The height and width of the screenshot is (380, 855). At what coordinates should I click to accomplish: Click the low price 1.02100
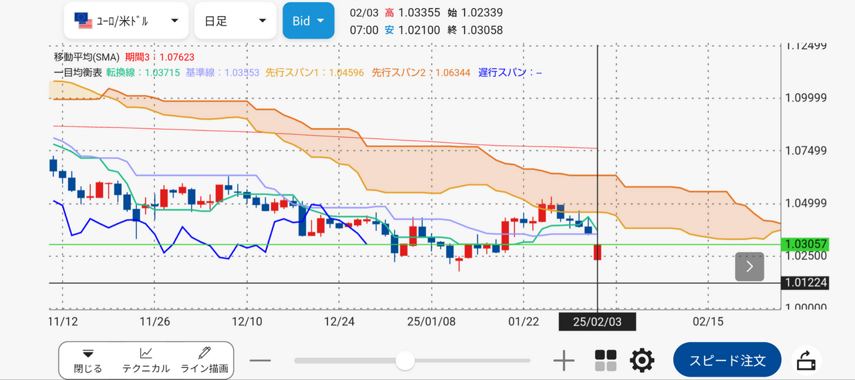(419, 30)
